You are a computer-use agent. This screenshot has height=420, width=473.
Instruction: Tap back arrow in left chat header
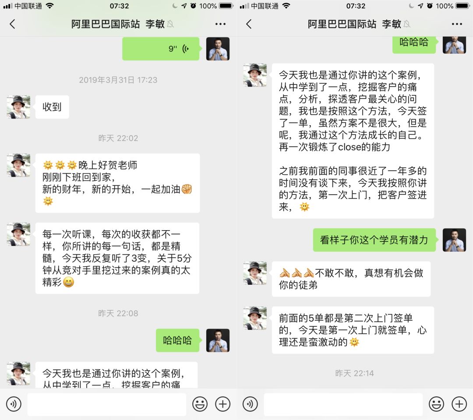[x=12, y=24]
